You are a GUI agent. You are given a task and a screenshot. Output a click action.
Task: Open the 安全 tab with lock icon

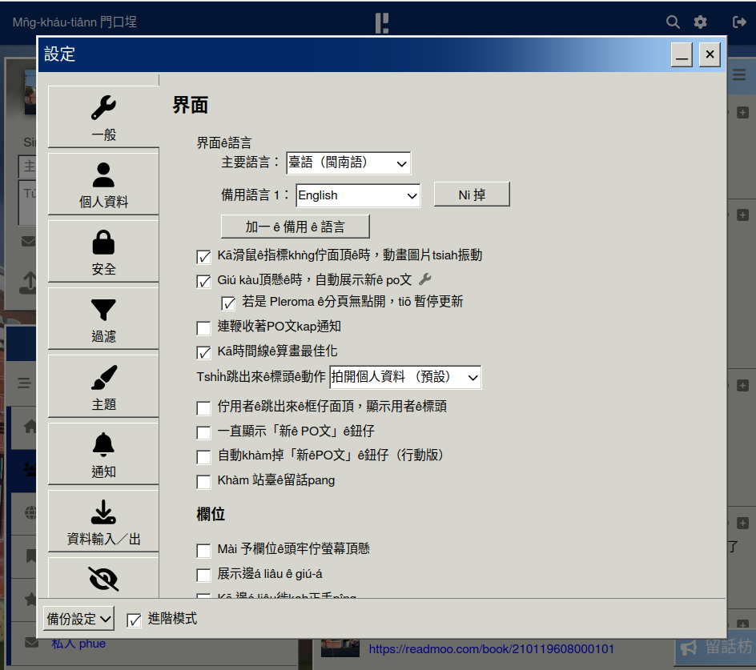coord(103,251)
